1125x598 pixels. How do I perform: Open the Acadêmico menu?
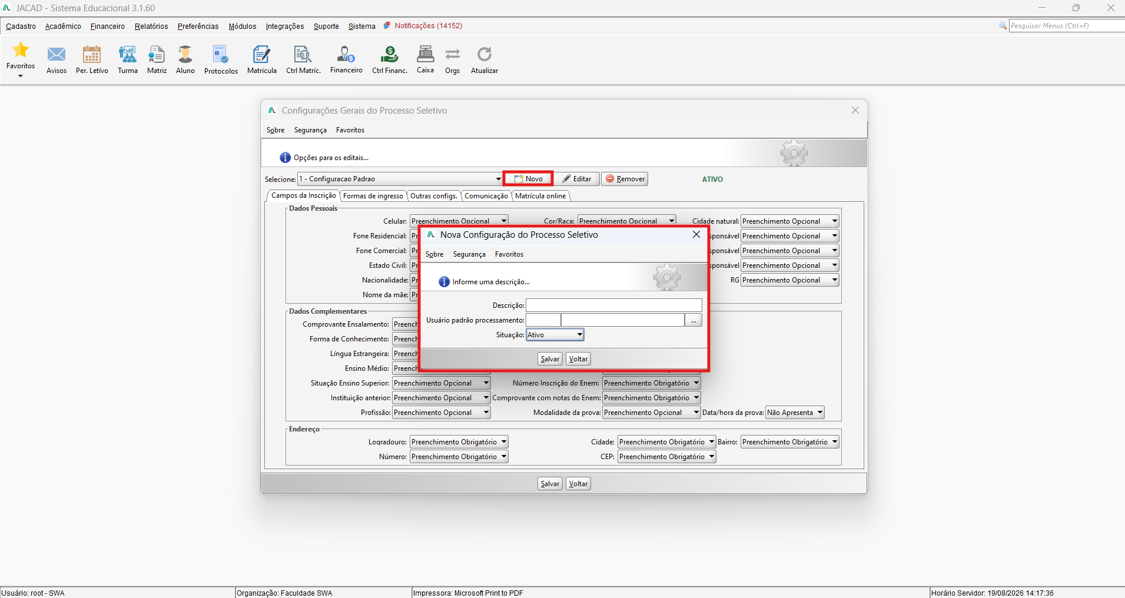pos(63,26)
